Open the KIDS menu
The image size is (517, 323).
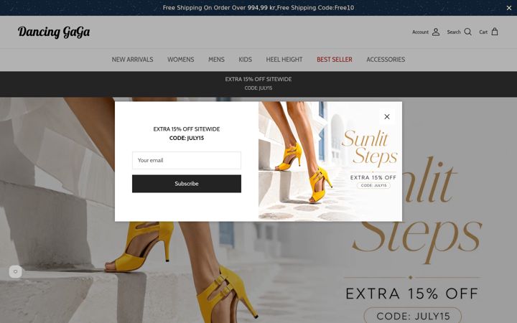pyautogui.click(x=246, y=60)
